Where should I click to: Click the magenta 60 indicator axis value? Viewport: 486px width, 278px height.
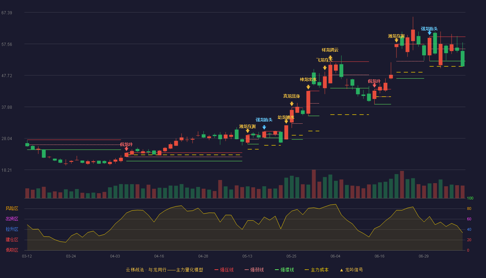[469, 219]
